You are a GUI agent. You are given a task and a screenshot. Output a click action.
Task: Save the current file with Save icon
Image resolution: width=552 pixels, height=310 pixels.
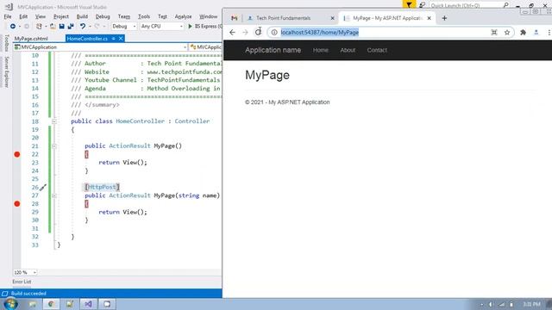[61, 27]
